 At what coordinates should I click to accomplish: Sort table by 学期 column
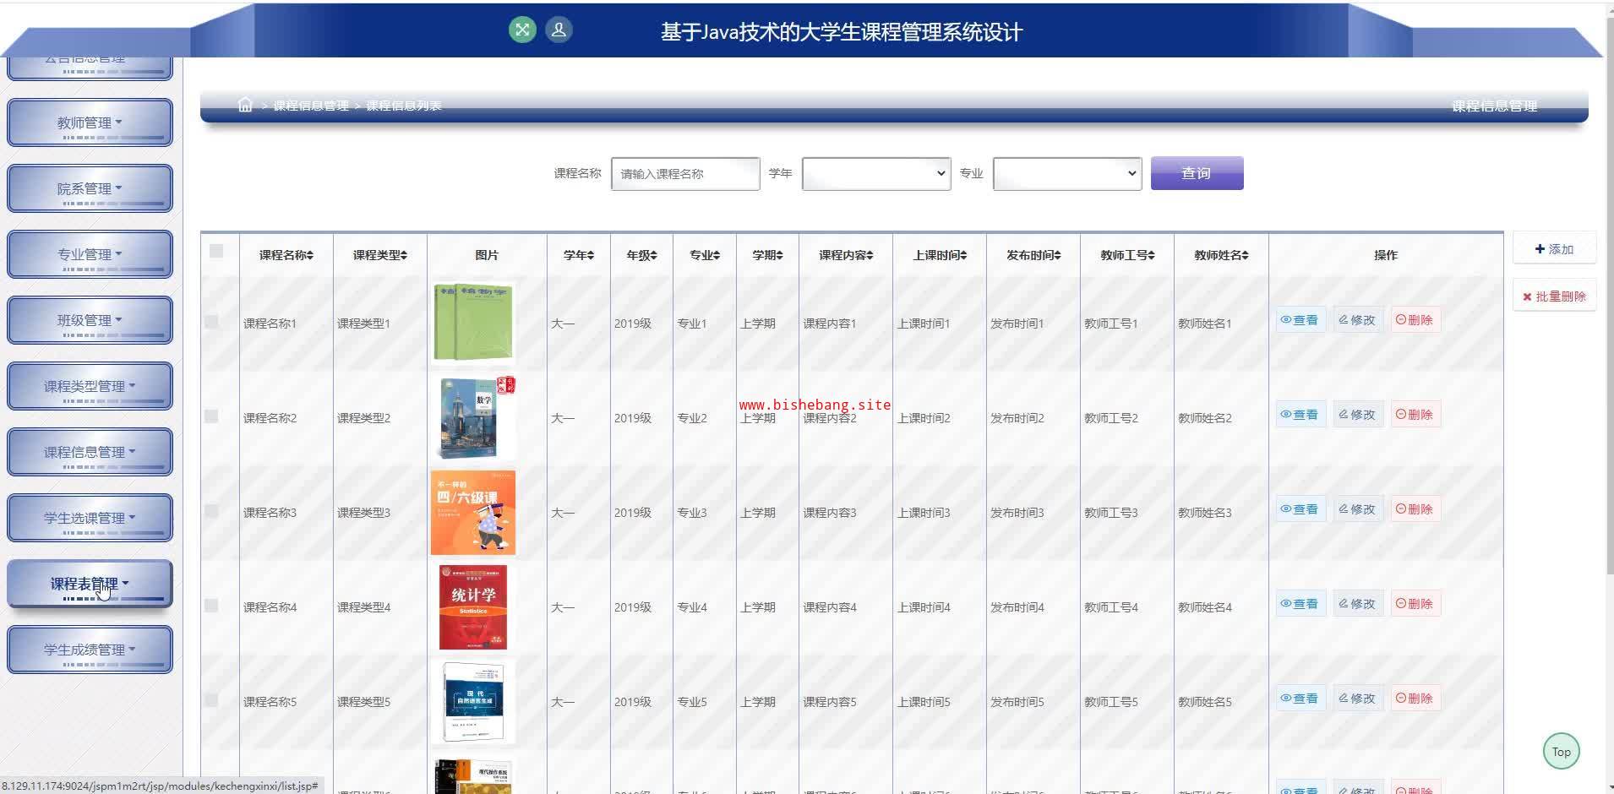click(x=767, y=255)
